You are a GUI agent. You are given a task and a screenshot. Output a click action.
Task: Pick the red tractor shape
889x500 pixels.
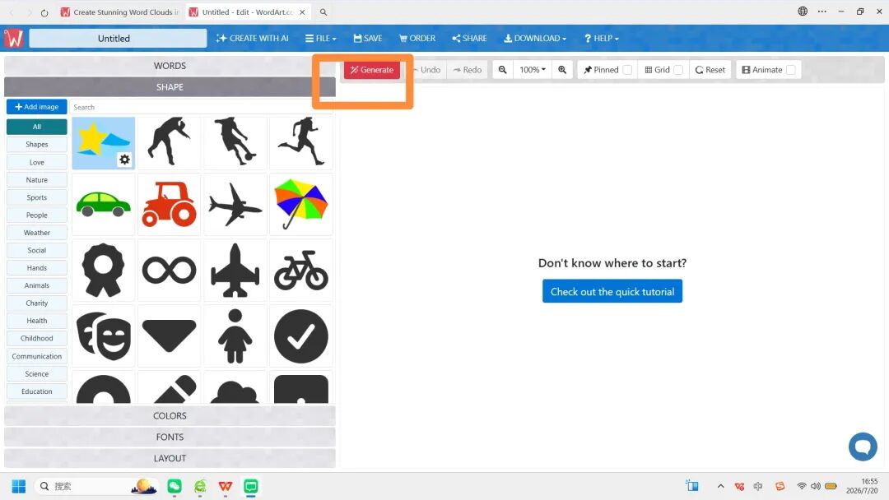click(169, 205)
